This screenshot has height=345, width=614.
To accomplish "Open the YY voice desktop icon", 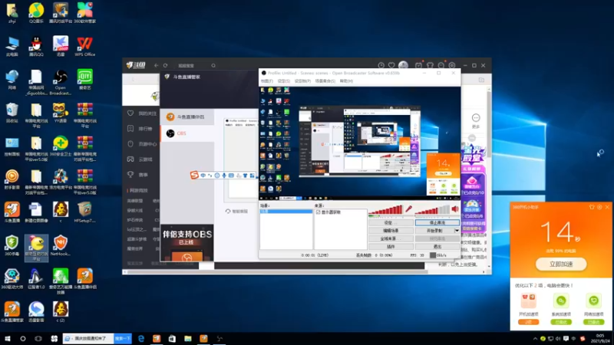I will 61,113.
